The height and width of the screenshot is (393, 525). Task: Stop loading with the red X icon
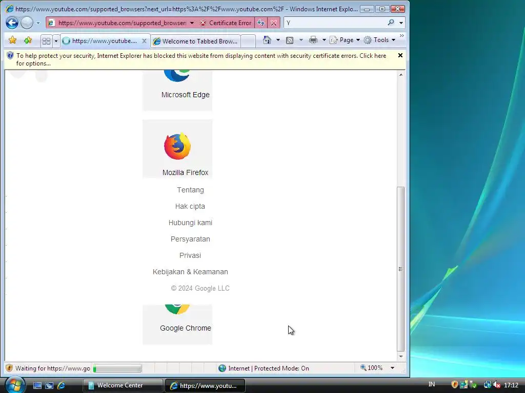click(274, 23)
